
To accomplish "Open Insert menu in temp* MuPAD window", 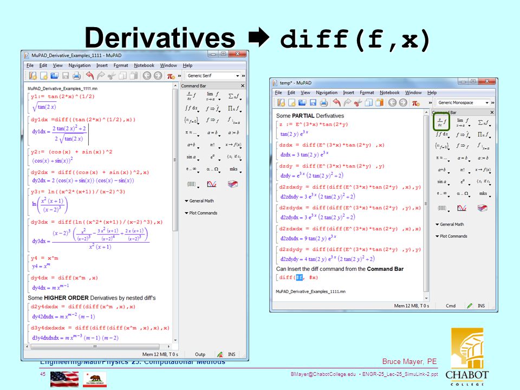I will point(348,93).
